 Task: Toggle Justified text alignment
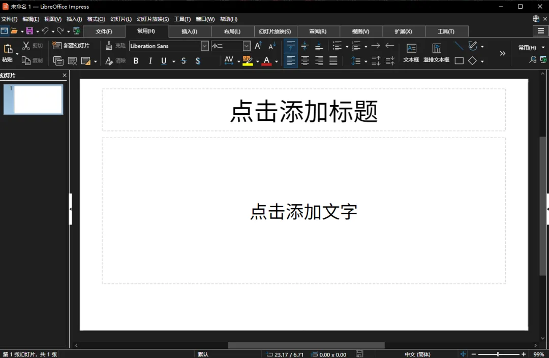(333, 61)
